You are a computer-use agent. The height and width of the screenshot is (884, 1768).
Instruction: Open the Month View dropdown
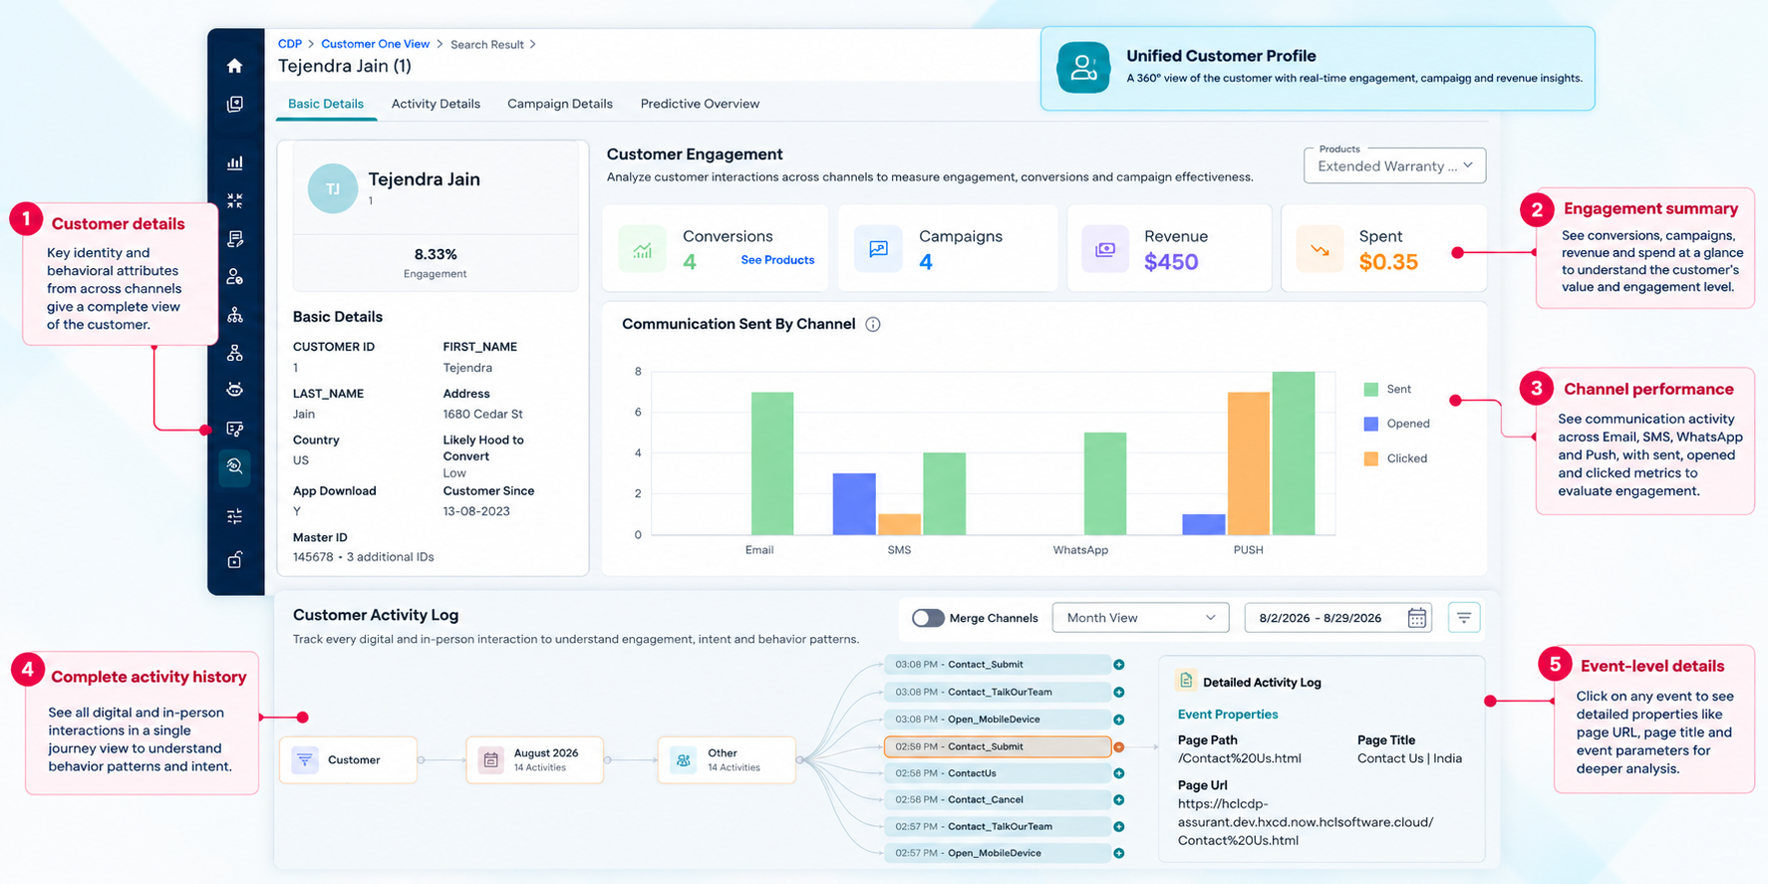tap(1140, 618)
